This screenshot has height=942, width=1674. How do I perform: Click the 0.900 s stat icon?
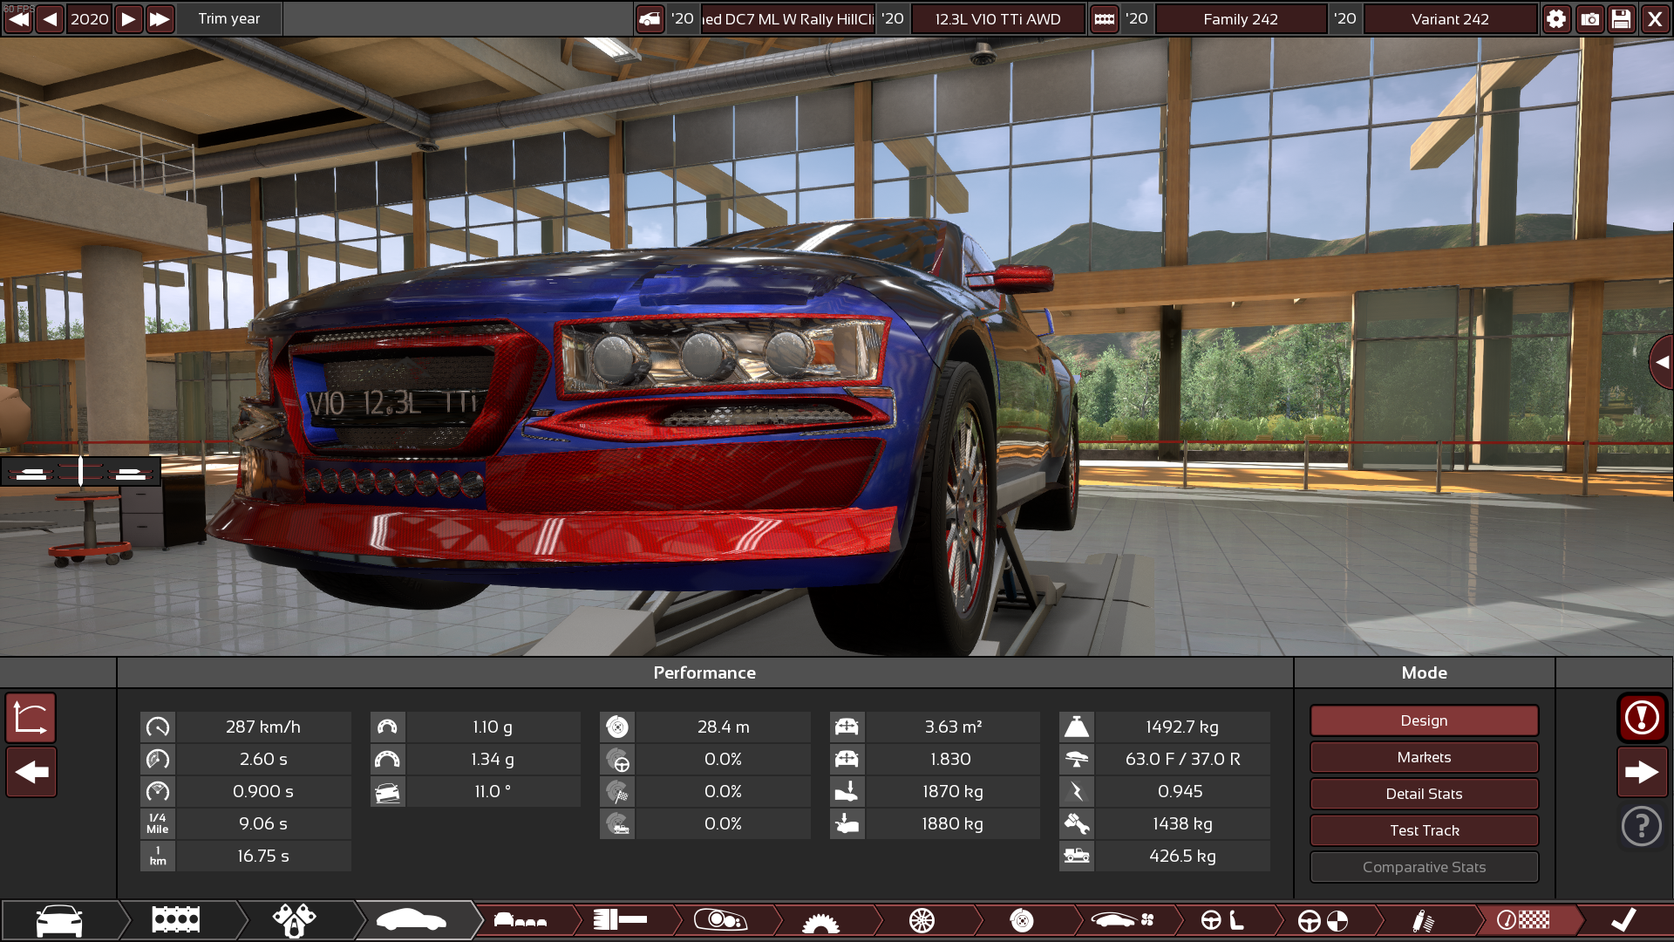pyautogui.click(x=158, y=791)
